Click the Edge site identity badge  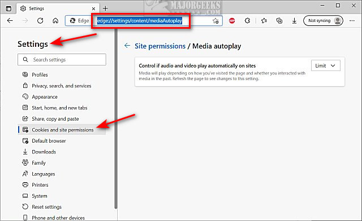tap(79, 21)
